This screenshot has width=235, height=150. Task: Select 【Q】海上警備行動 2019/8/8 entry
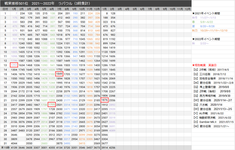211,87
